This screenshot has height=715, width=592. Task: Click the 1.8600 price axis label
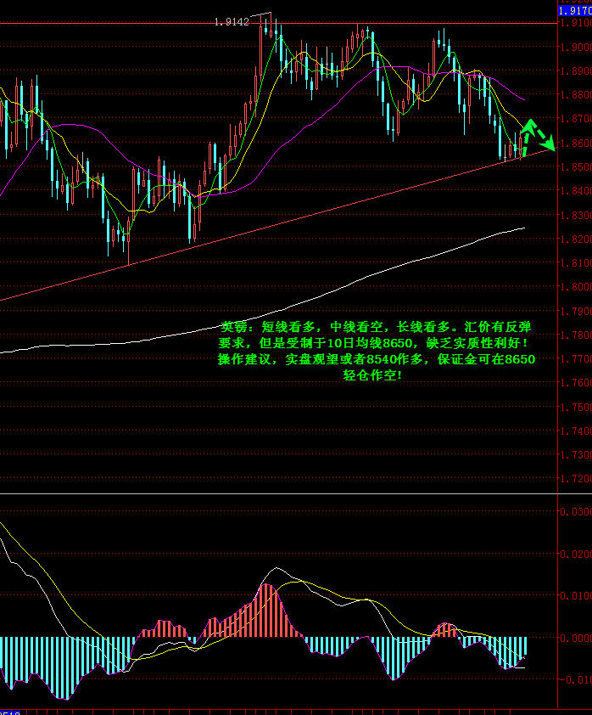pyautogui.click(x=576, y=144)
